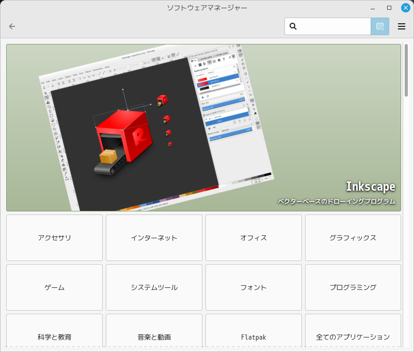Open the 科学と教育 category
Image resolution: width=414 pixels, height=352 pixels.
point(54,331)
